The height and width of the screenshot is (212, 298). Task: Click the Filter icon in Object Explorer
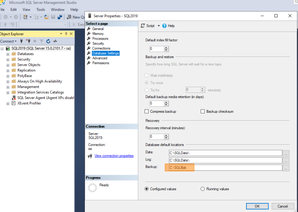(41, 41)
